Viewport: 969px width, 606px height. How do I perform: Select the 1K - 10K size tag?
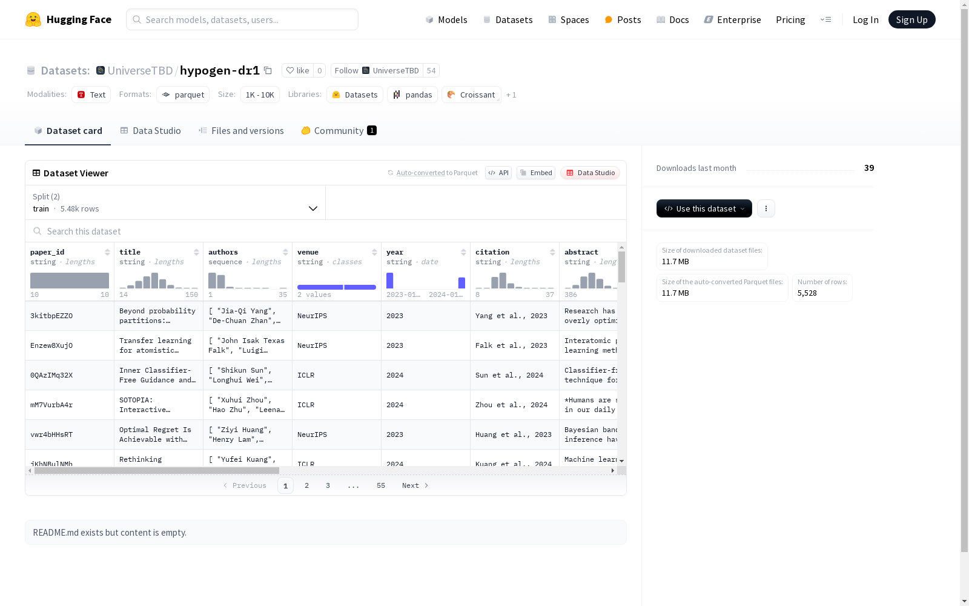260,95
